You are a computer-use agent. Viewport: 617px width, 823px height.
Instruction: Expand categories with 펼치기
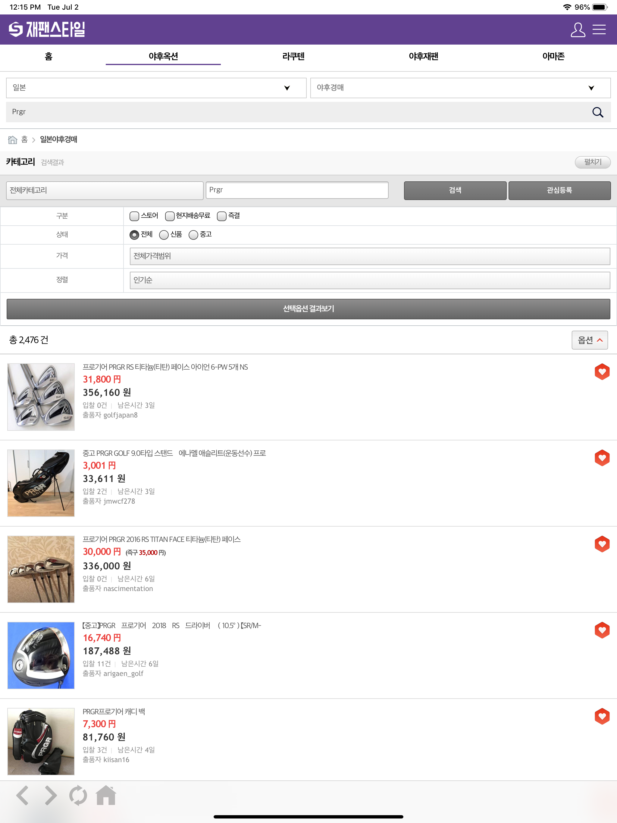point(592,162)
